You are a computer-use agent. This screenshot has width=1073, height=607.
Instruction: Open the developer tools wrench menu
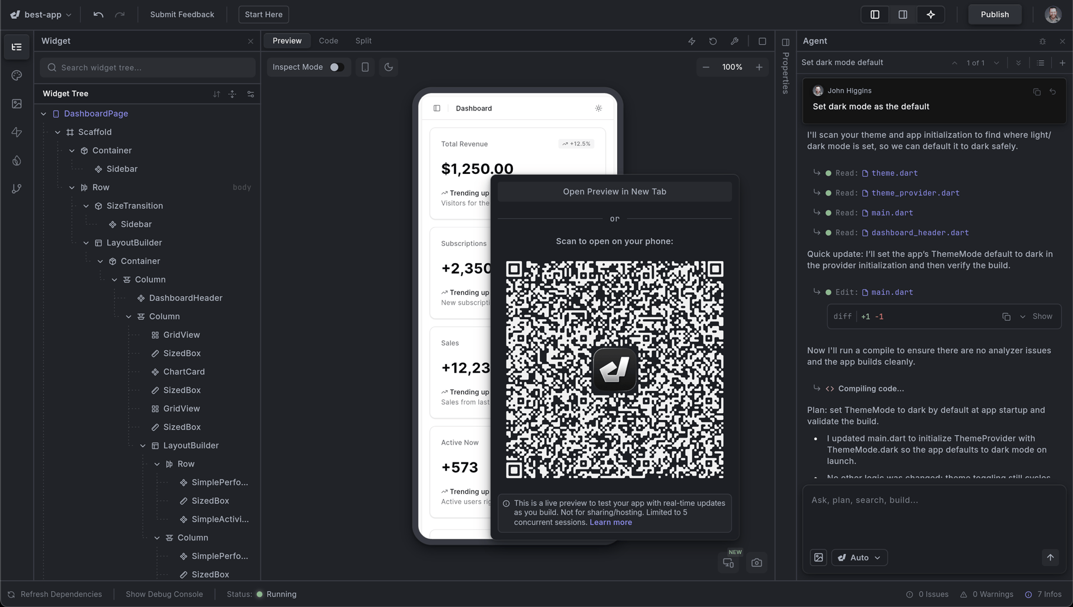pos(735,41)
